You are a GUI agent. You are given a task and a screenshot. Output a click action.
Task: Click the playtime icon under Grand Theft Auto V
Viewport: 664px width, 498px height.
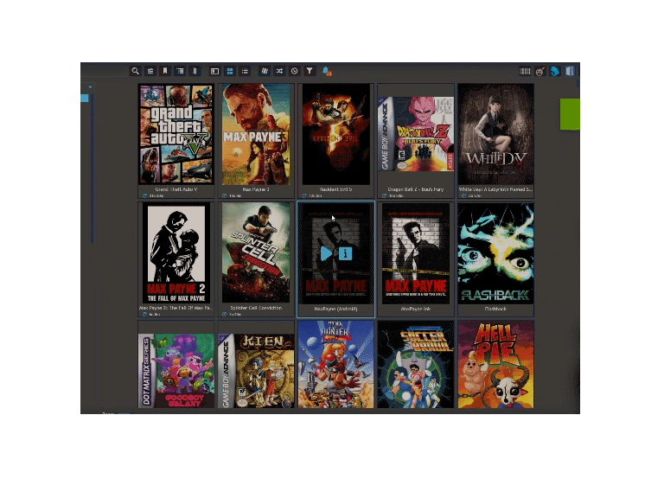(x=144, y=195)
